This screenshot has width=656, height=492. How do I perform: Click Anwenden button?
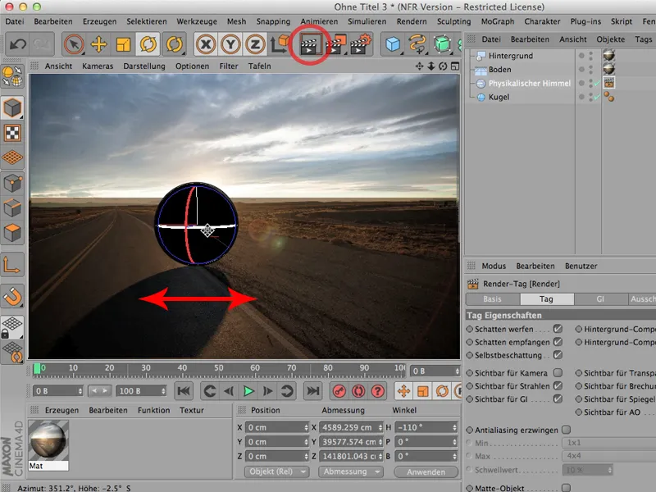click(x=426, y=472)
